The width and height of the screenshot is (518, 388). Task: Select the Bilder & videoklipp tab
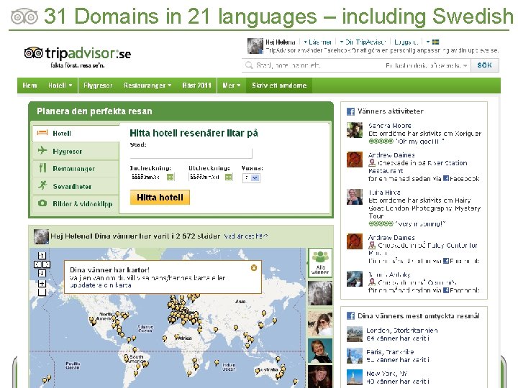[76, 203]
